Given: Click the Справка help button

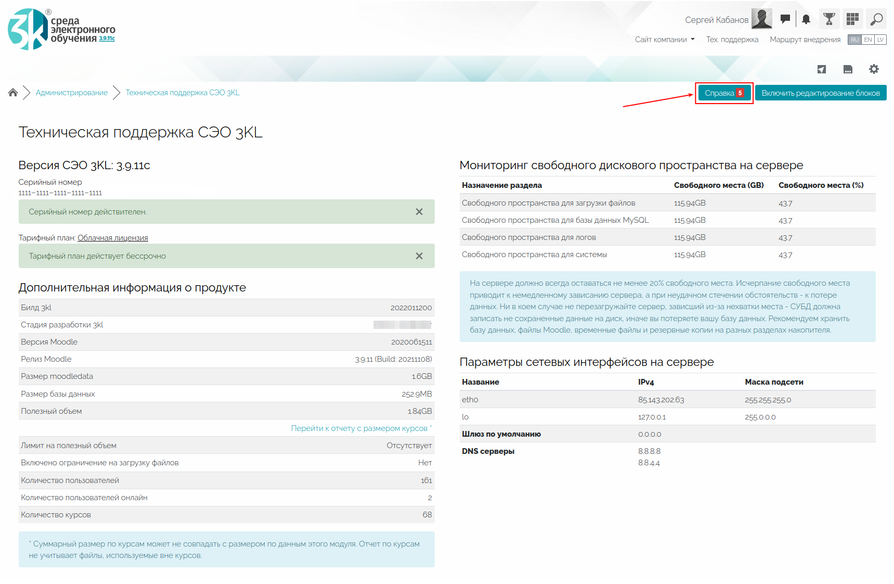Looking at the screenshot, I should pyautogui.click(x=724, y=93).
